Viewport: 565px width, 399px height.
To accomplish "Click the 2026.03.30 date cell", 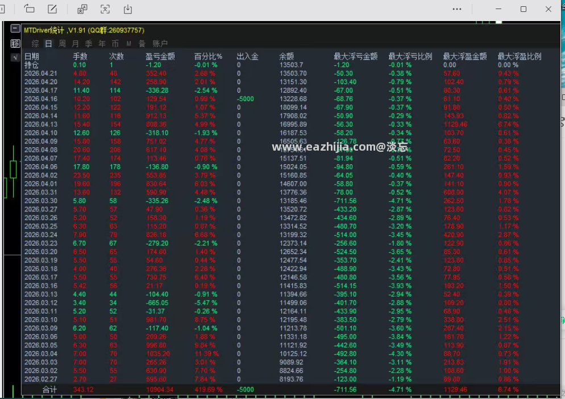I will point(41,201).
